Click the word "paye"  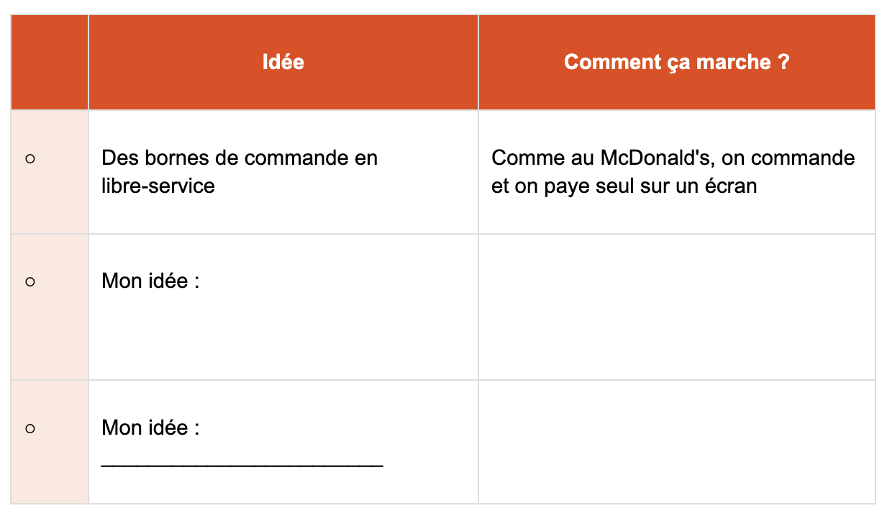(x=577, y=186)
